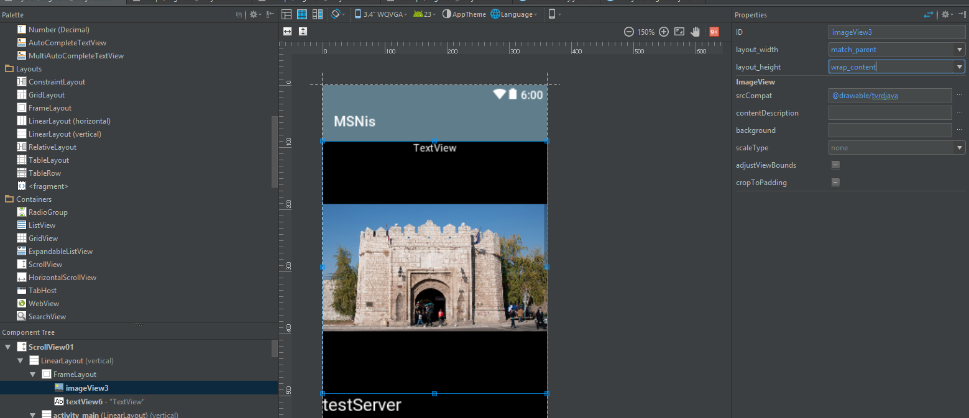The height and width of the screenshot is (418, 969).
Task: Open the Properties gear settings menu
Action: pyautogui.click(x=947, y=14)
